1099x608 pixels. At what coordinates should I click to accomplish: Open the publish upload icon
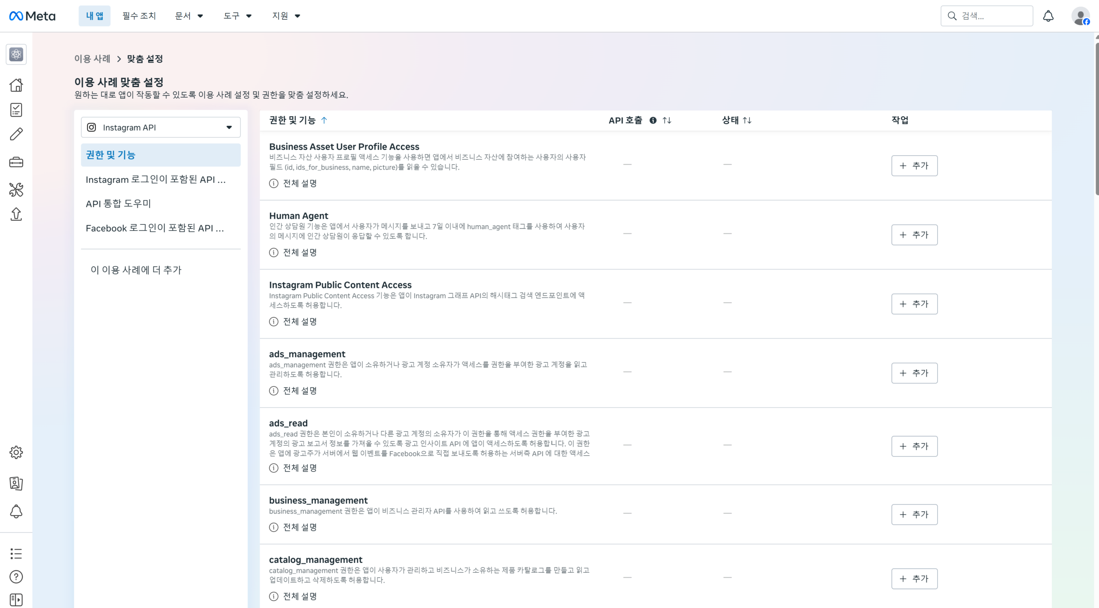pyautogui.click(x=16, y=214)
